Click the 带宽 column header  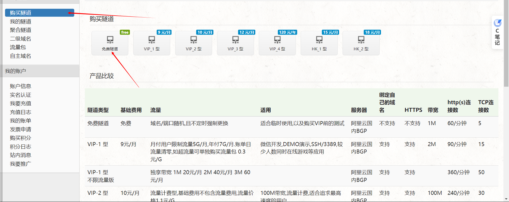tap(433, 110)
